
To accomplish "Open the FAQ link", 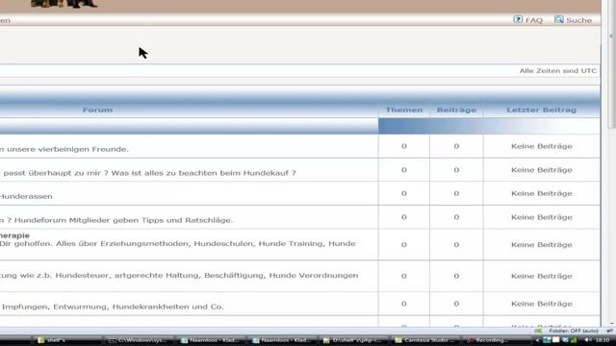I will point(534,20).
